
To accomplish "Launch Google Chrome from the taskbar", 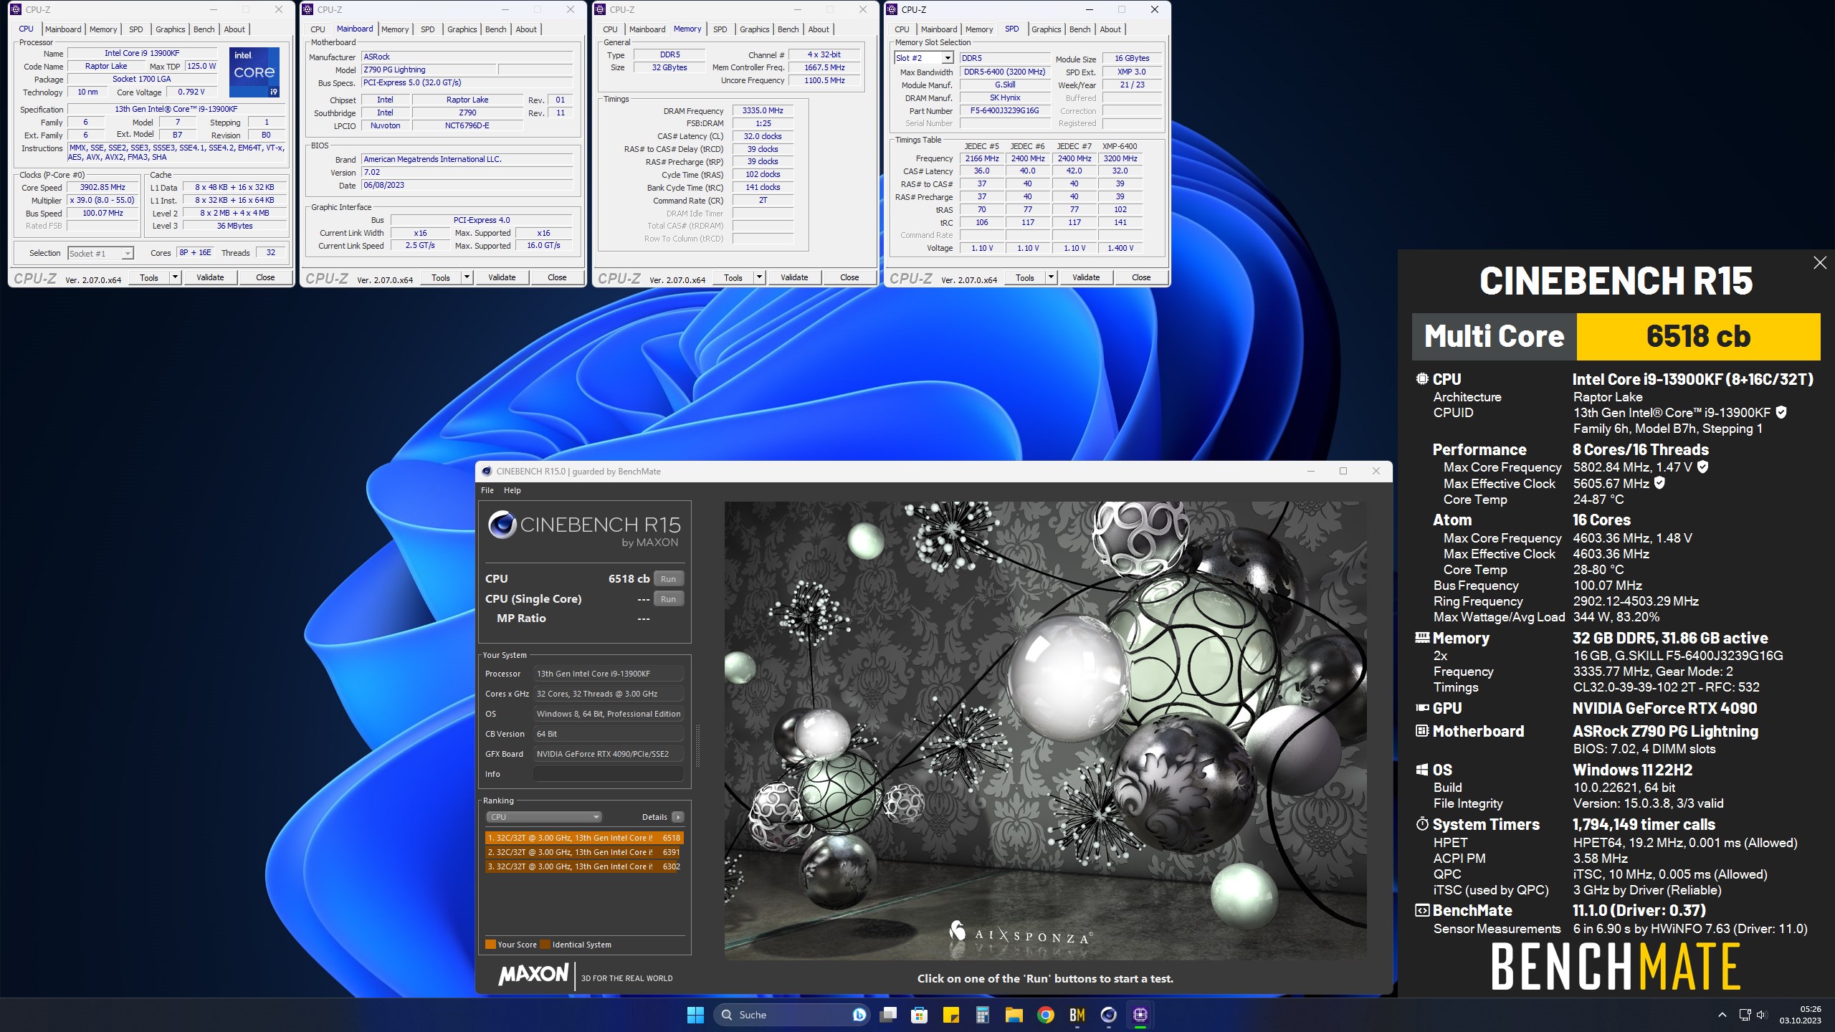I will [1046, 1015].
